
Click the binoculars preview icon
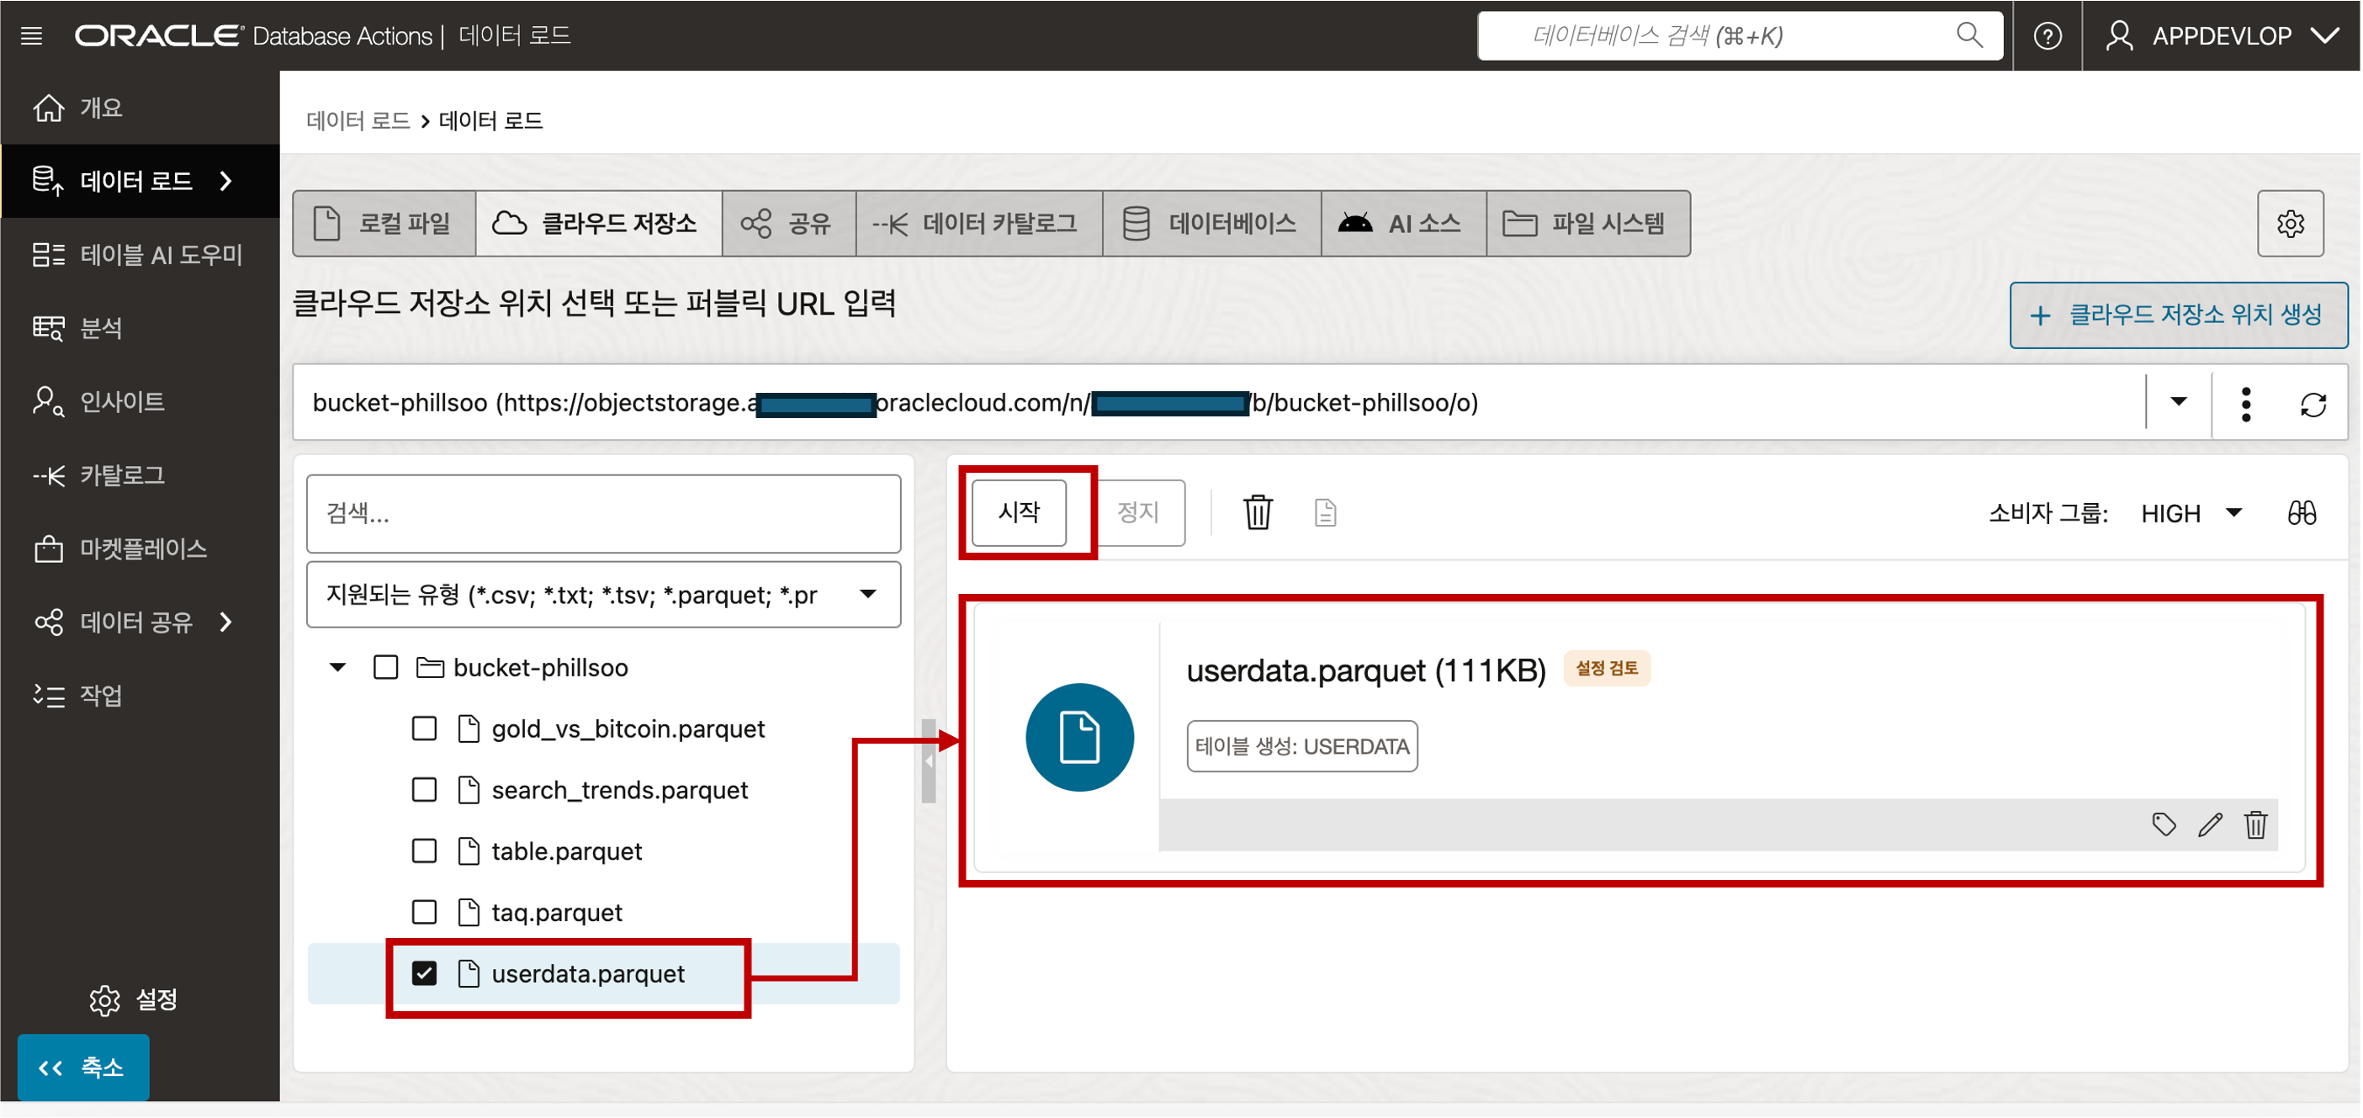coord(2302,512)
